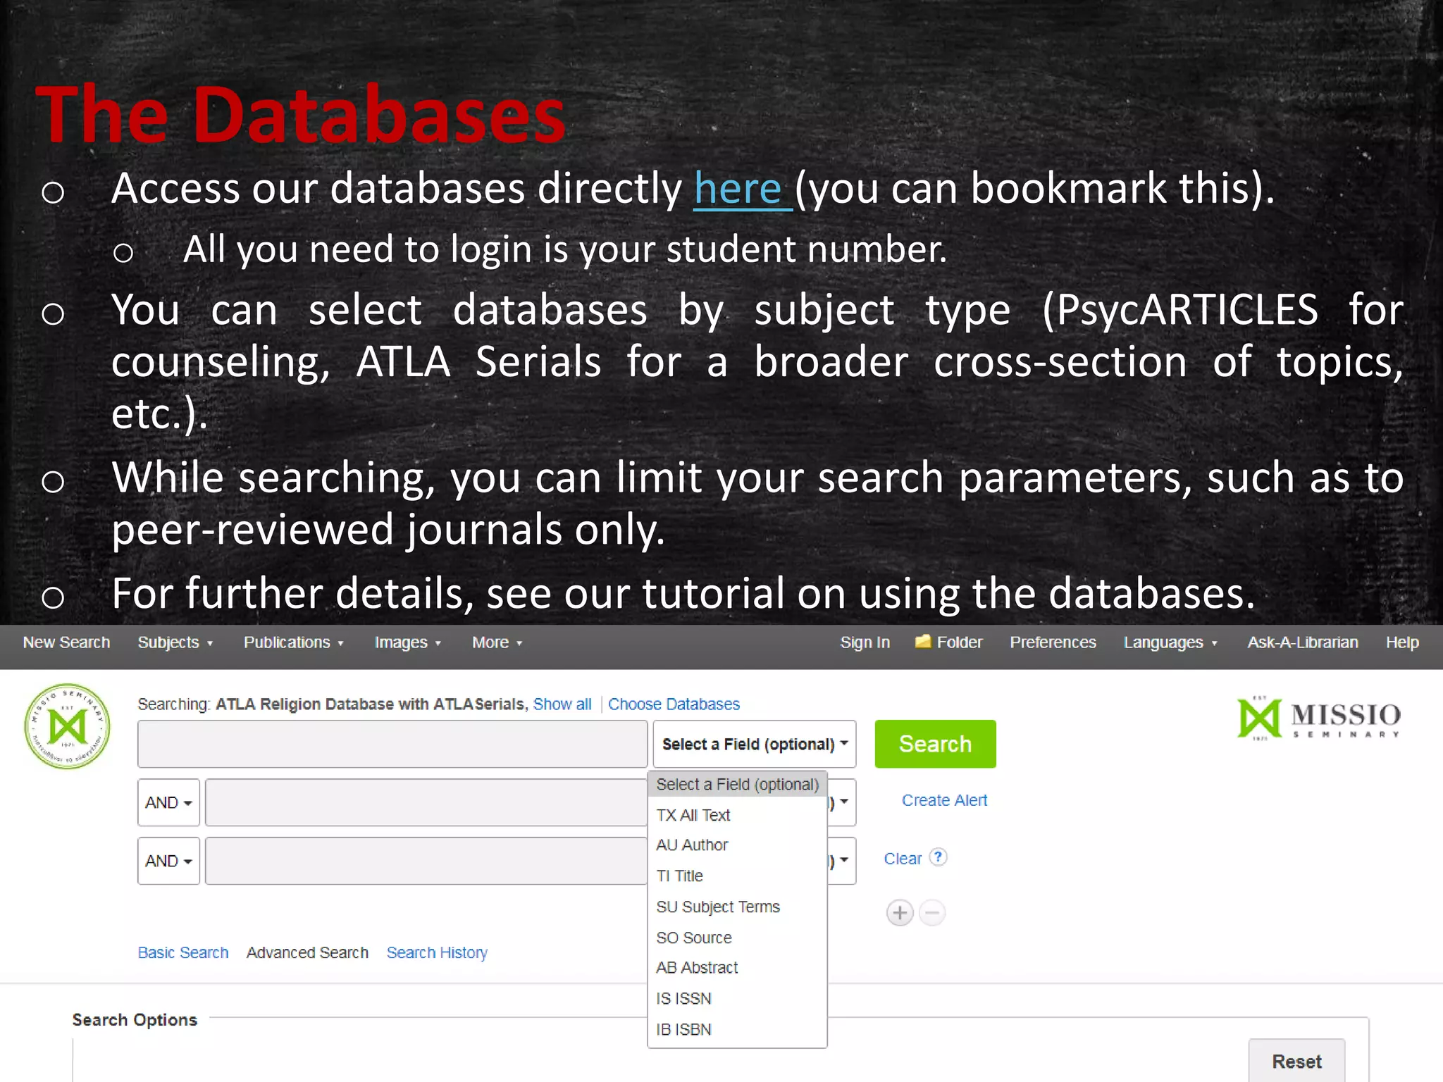This screenshot has height=1082, width=1443.
Task: Click the Reset button
Action: coord(1296,1061)
